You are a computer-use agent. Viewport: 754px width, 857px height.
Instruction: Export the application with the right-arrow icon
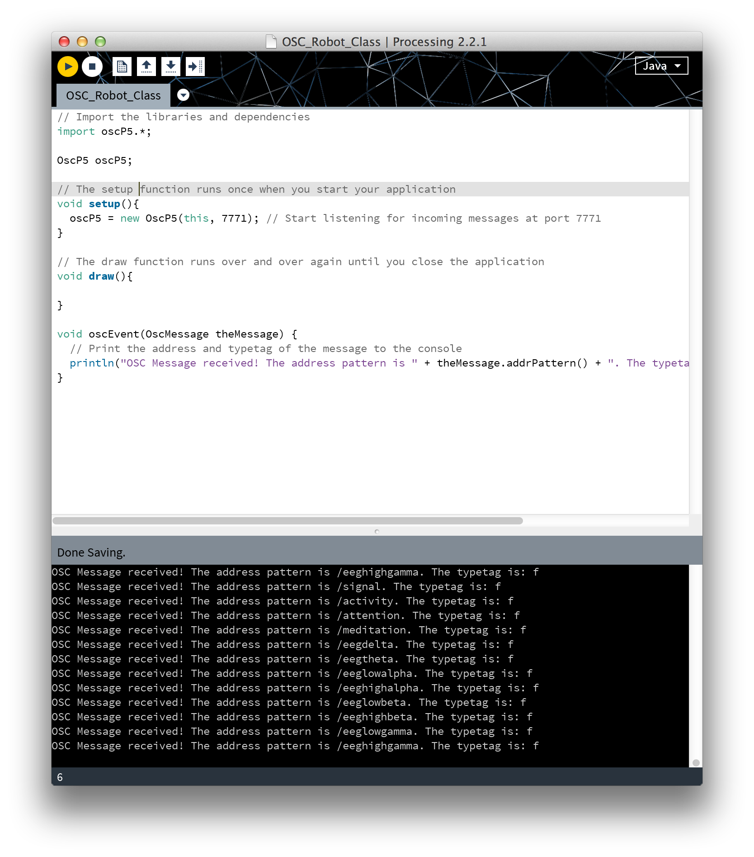point(195,67)
